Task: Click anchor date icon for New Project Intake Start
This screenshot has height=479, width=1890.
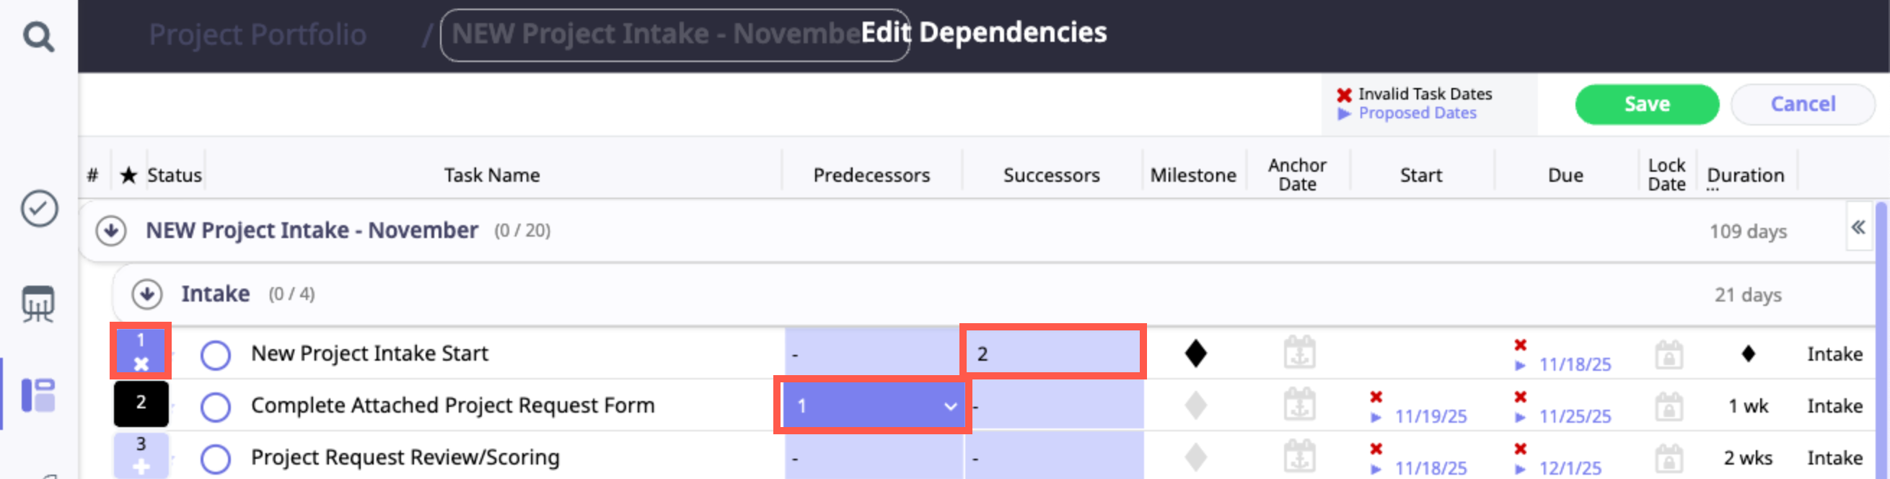Action: coord(1298,353)
